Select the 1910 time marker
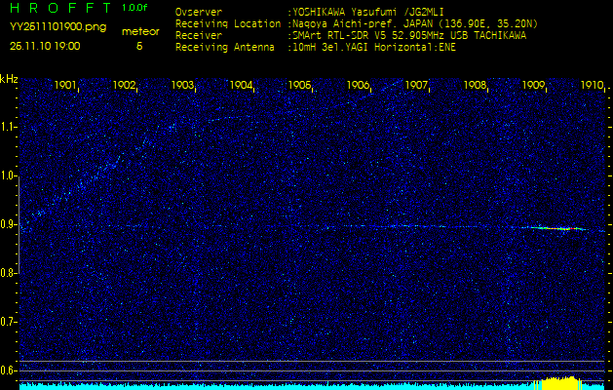This screenshot has width=613, height=390. coord(591,86)
